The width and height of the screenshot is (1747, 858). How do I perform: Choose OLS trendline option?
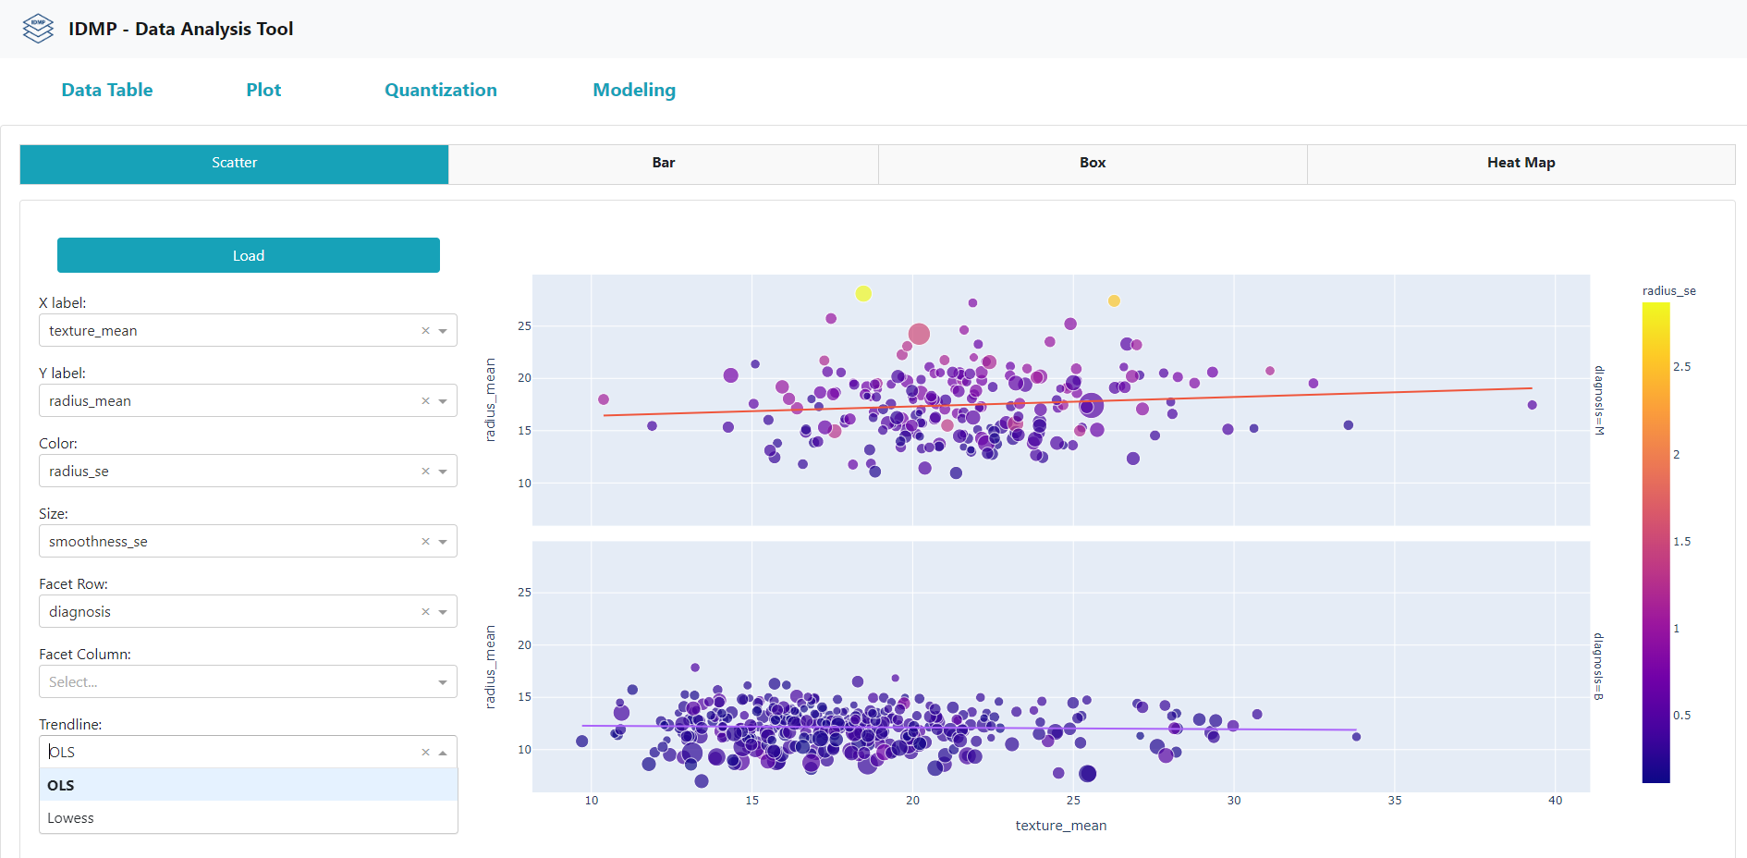tap(59, 785)
